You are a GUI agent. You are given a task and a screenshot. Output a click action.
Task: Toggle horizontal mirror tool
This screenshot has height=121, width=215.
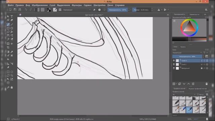pos(159,10)
